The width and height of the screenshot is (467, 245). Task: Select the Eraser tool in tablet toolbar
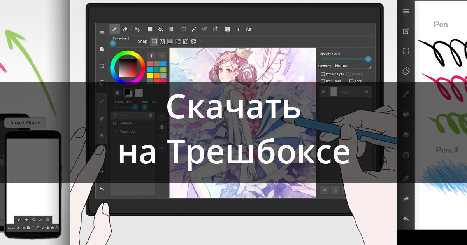[125, 29]
